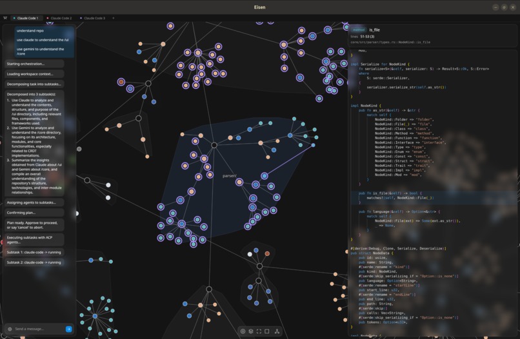The width and height of the screenshot is (520, 339).
Task: Click the icon left of Claude Code 1 tab
Action: (x=5, y=18)
